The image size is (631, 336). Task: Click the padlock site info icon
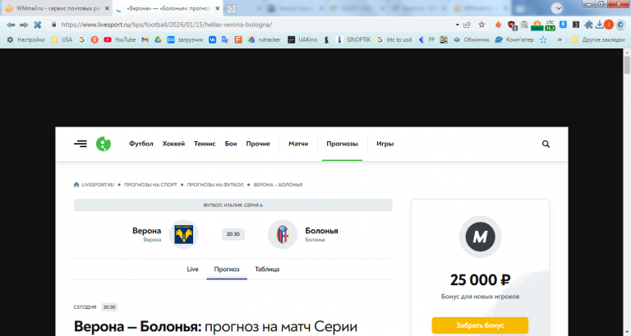54,25
